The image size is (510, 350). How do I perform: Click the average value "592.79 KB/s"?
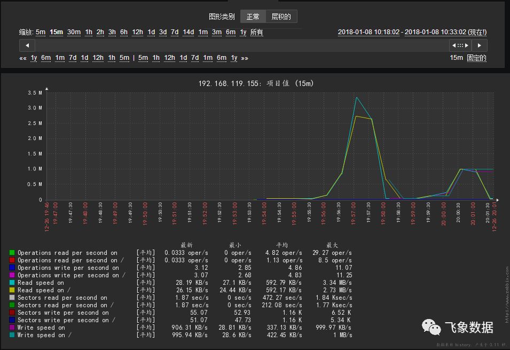284,283
